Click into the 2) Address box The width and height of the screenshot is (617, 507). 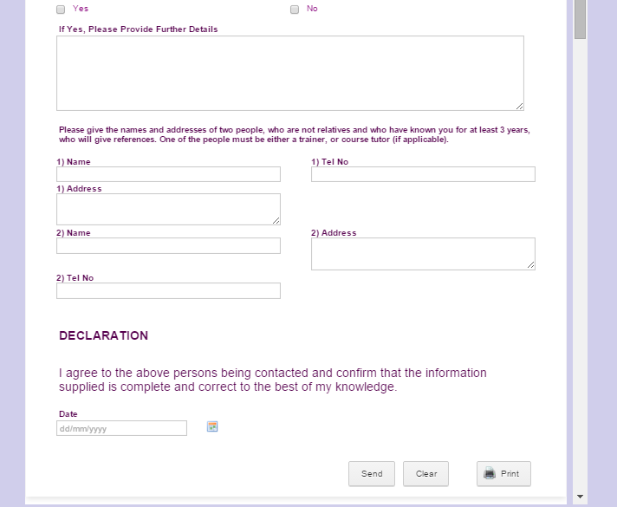click(x=423, y=253)
